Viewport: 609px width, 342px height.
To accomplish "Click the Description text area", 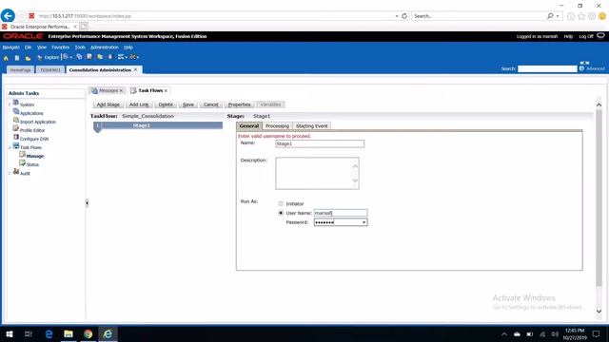I will pos(317,173).
